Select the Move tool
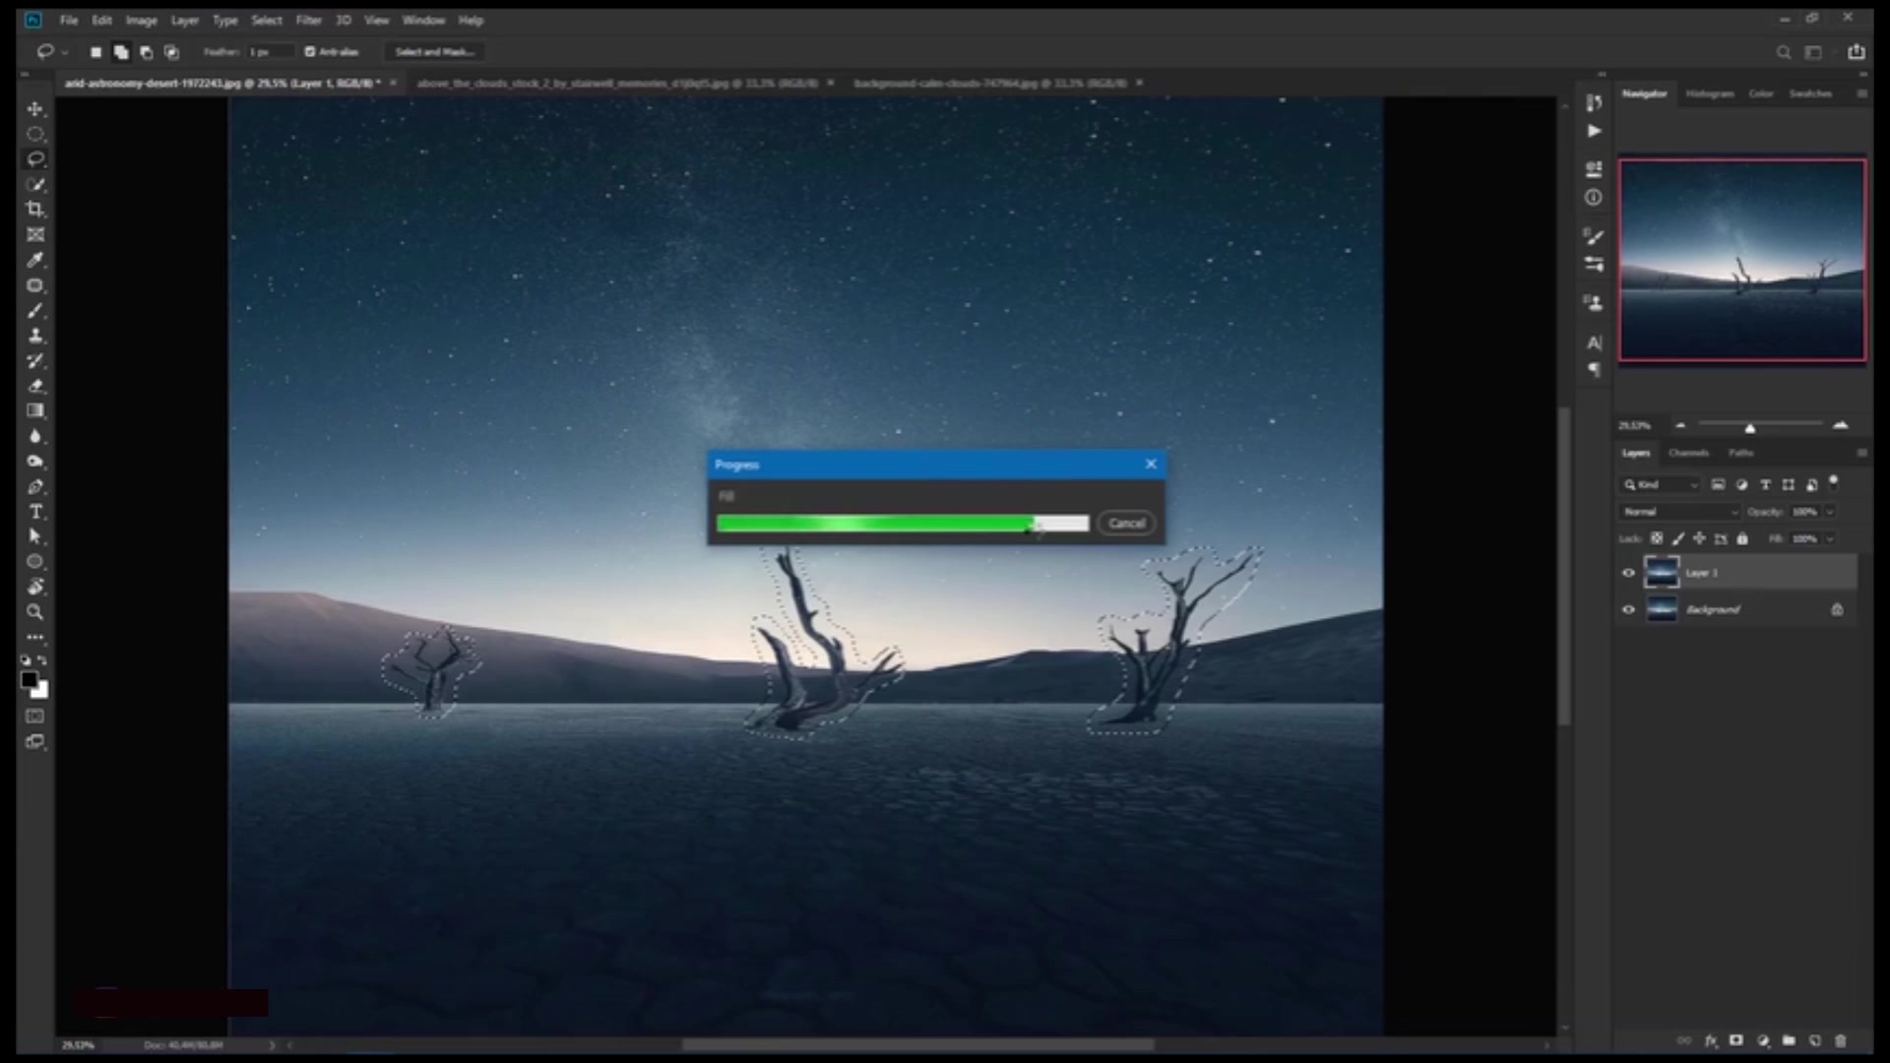This screenshot has width=1890, height=1063. pyautogui.click(x=35, y=108)
